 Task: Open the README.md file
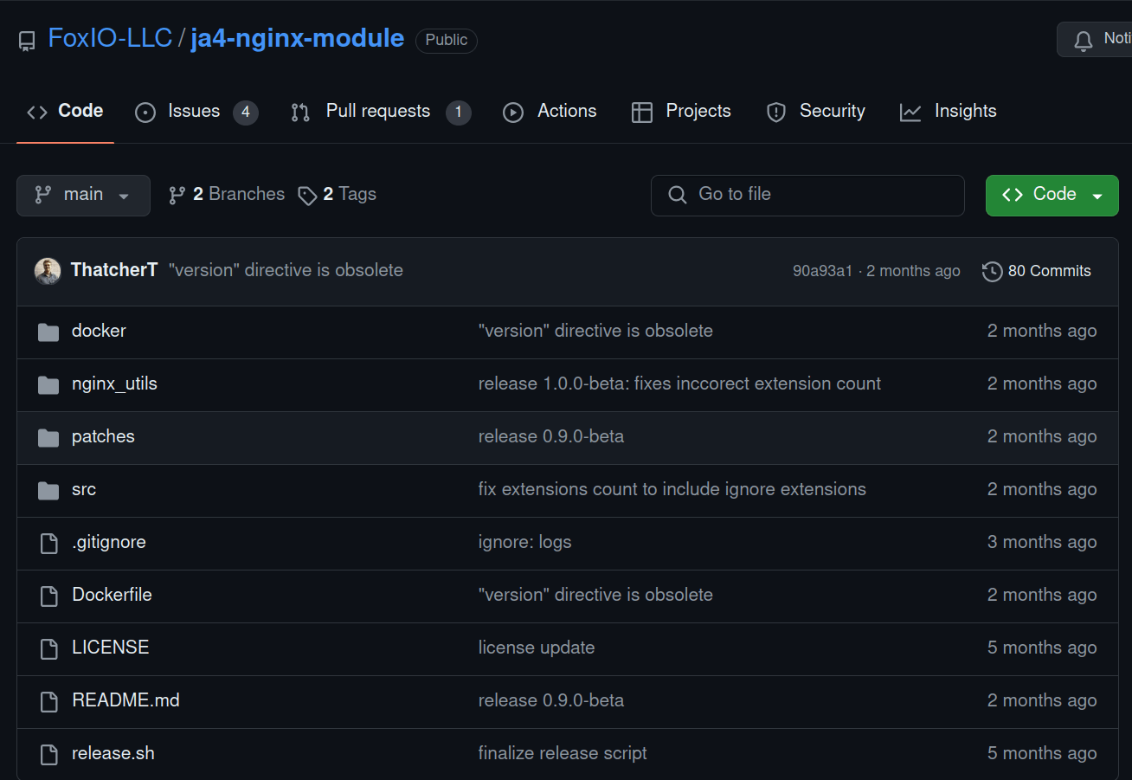click(x=125, y=700)
